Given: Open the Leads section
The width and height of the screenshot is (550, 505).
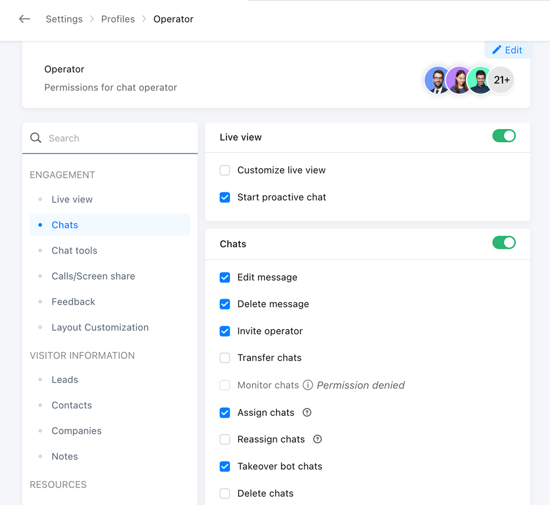Looking at the screenshot, I should pos(65,380).
